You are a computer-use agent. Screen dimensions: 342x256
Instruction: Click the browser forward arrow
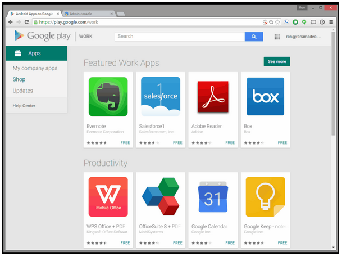pos(19,22)
